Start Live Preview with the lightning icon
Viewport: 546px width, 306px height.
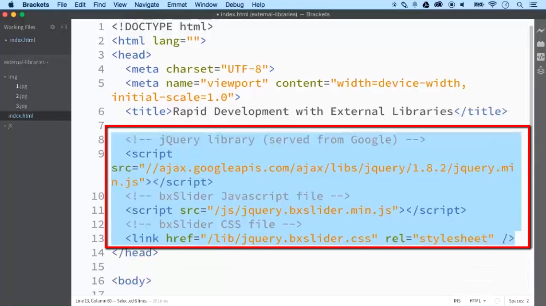click(540, 31)
